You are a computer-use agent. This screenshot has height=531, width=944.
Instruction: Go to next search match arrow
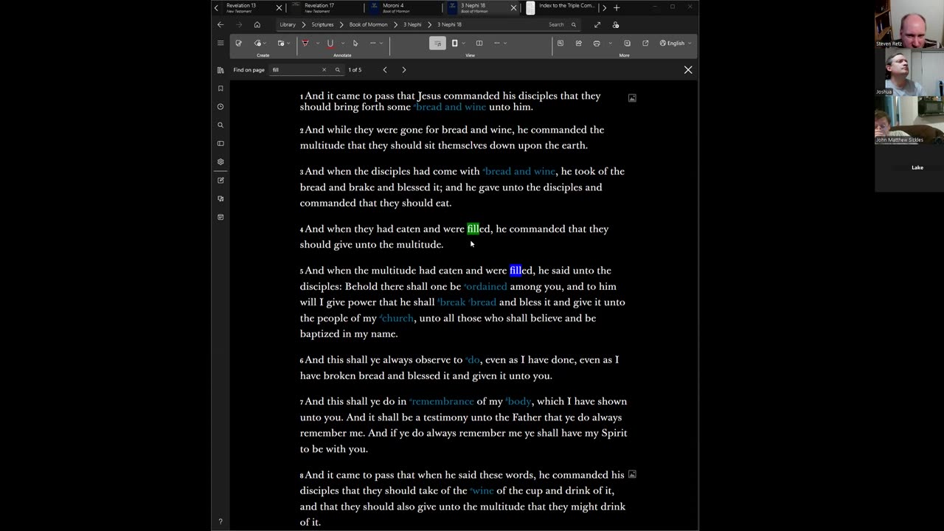coord(403,70)
